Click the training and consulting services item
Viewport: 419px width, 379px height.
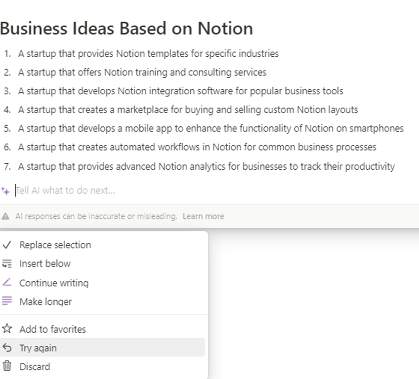pyautogui.click(x=142, y=72)
